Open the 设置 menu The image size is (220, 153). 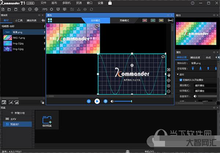click(x=100, y=3)
